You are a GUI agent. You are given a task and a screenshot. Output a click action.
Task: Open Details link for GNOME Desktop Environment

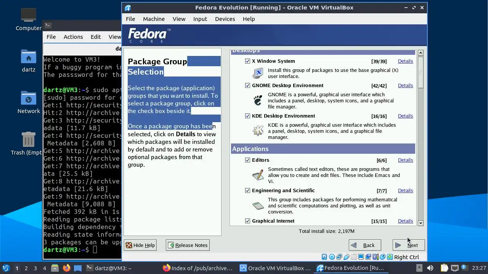(405, 85)
